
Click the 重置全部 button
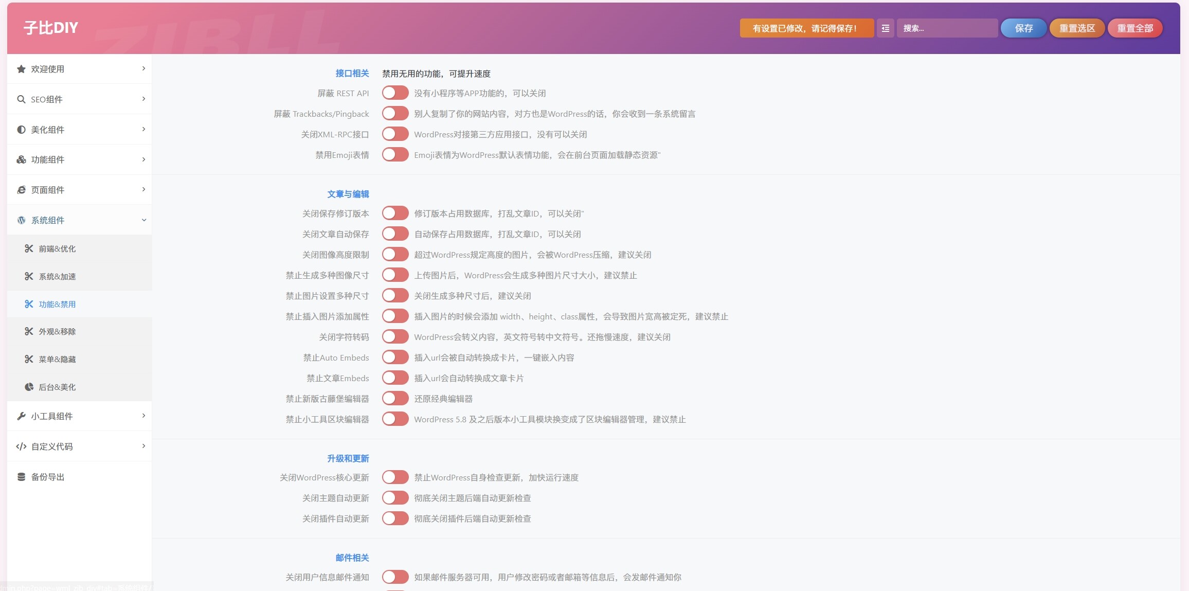[1134, 28]
